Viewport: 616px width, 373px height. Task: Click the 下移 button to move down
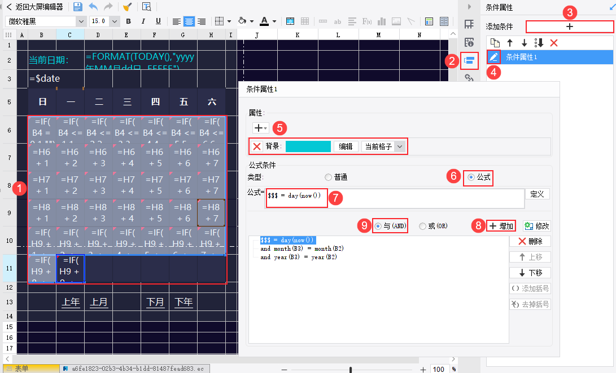point(530,273)
